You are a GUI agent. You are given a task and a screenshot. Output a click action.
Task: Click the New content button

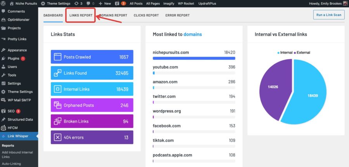click(105, 3)
